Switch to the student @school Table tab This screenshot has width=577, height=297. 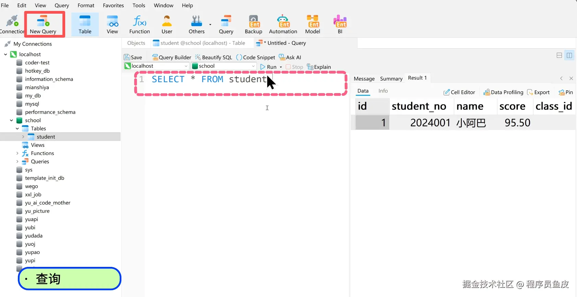[199, 43]
